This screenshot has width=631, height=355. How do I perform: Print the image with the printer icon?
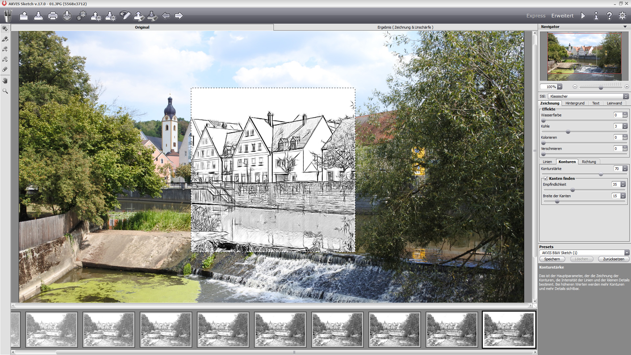coord(53,15)
